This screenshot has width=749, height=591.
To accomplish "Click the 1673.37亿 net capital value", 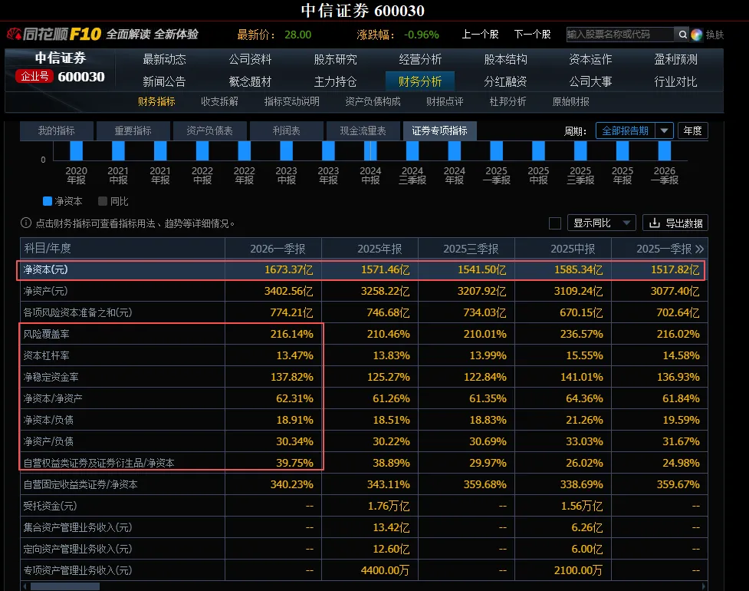I will (289, 269).
